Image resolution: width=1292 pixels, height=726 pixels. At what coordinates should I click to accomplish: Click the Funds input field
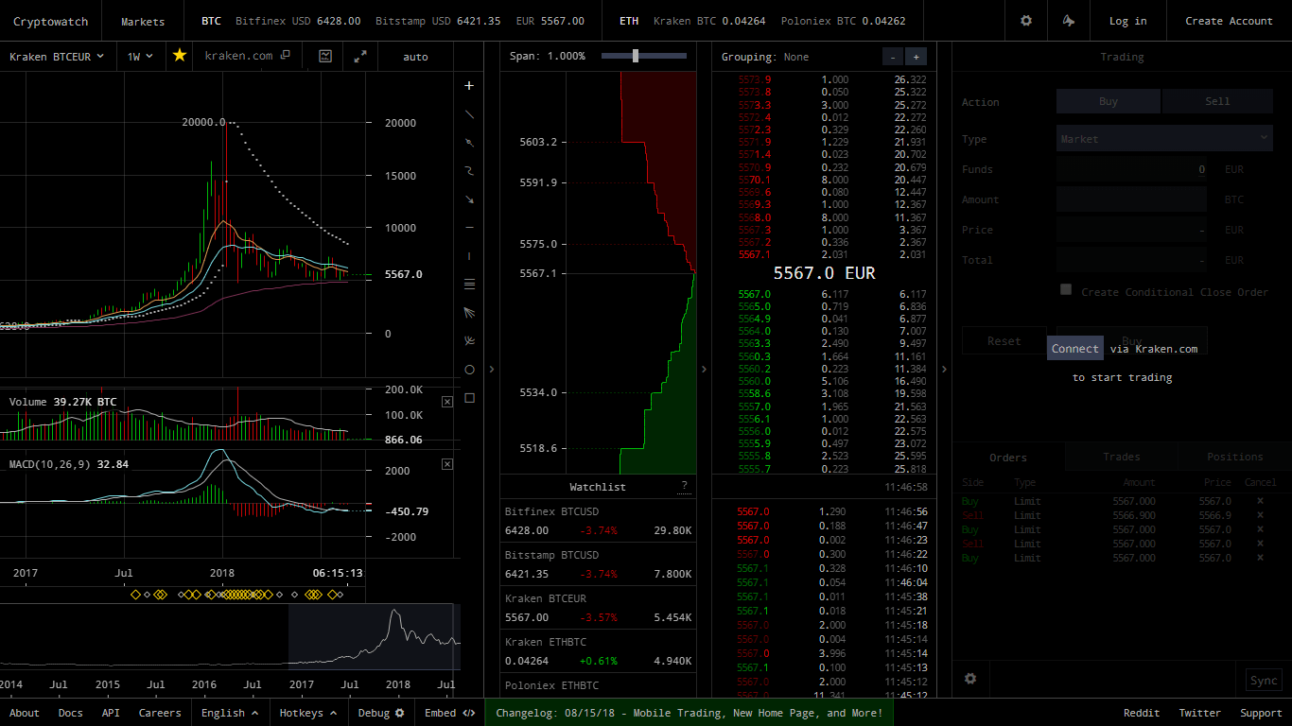pyautogui.click(x=1131, y=169)
